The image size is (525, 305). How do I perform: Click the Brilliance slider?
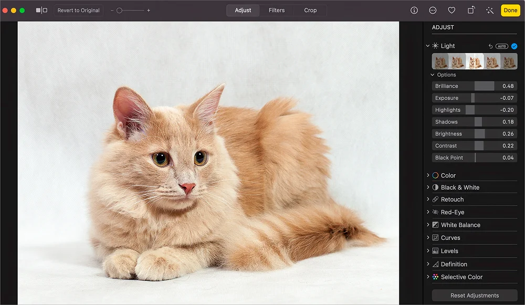[474, 86]
